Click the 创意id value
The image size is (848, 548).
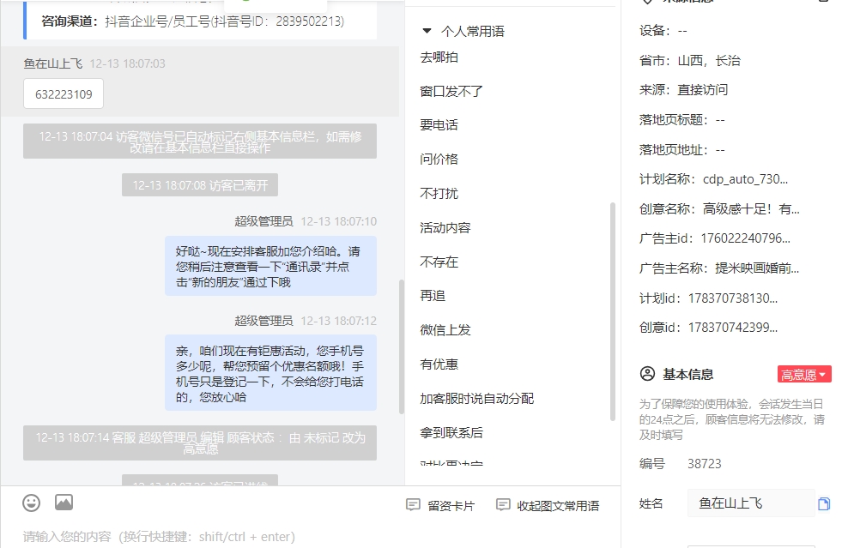coord(733,328)
